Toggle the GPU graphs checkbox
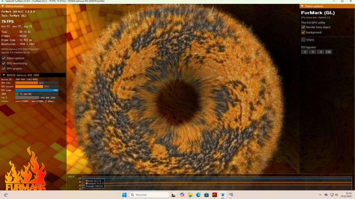 pyautogui.click(x=4, y=68)
